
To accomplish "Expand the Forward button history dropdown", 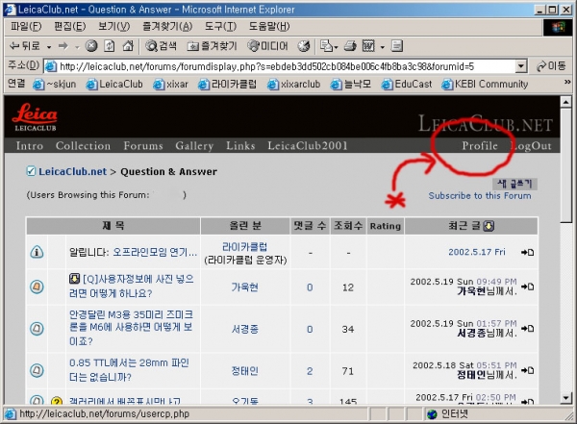I will pyautogui.click(x=77, y=47).
